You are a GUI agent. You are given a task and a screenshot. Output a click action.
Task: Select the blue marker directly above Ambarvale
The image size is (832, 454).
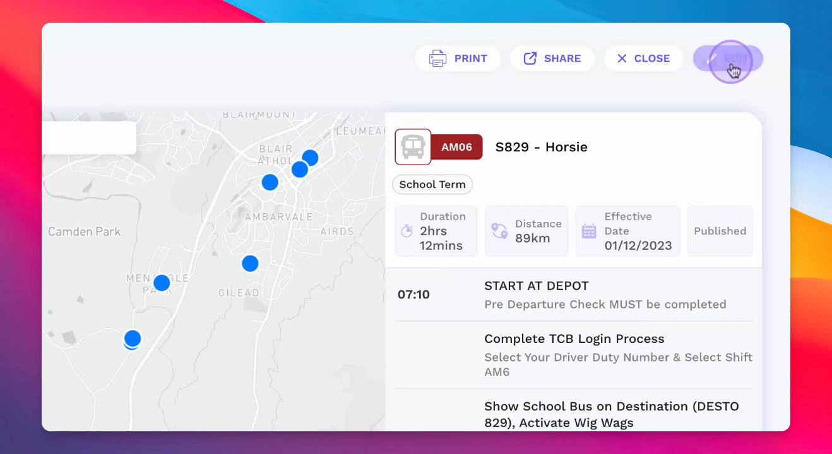(270, 182)
